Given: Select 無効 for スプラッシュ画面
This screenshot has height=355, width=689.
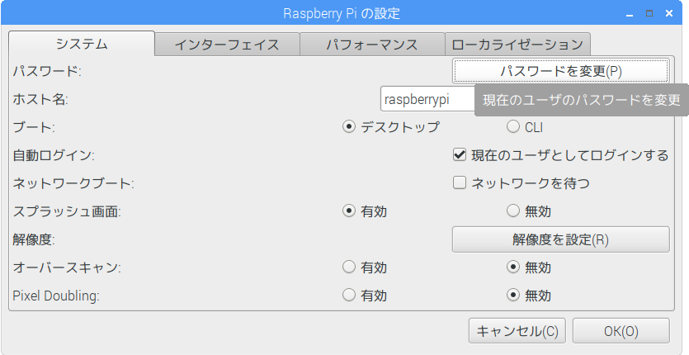Looking at the screenshot, I should click(x=529, y=211).
